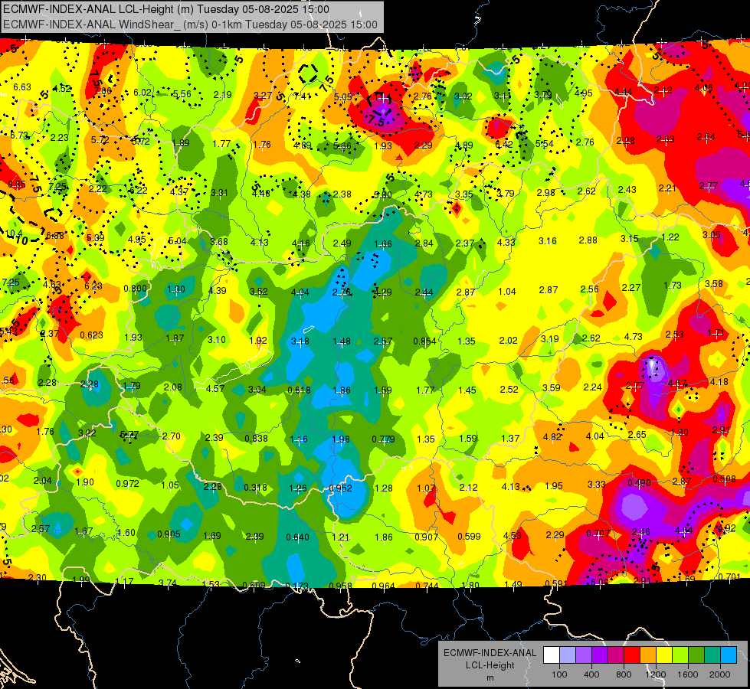Click the grid value 3.33

pyautogui.click(x=597, y=485)
